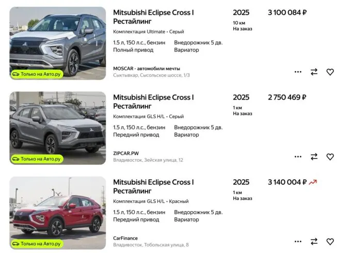Open the ZIPCAR.PW dealer page
Image resolution: width=351 pixels, height=253 pixels.
click(x=126, y=153)
